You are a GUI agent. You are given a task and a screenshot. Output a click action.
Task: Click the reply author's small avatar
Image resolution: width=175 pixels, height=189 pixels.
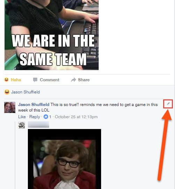pyautogui.click(x=22, y=125)
